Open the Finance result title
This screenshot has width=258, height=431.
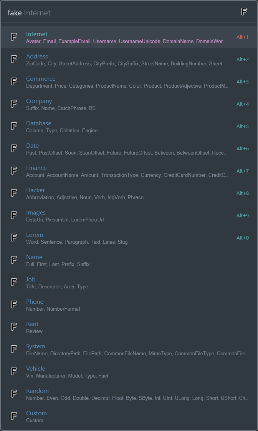point(36,168)
